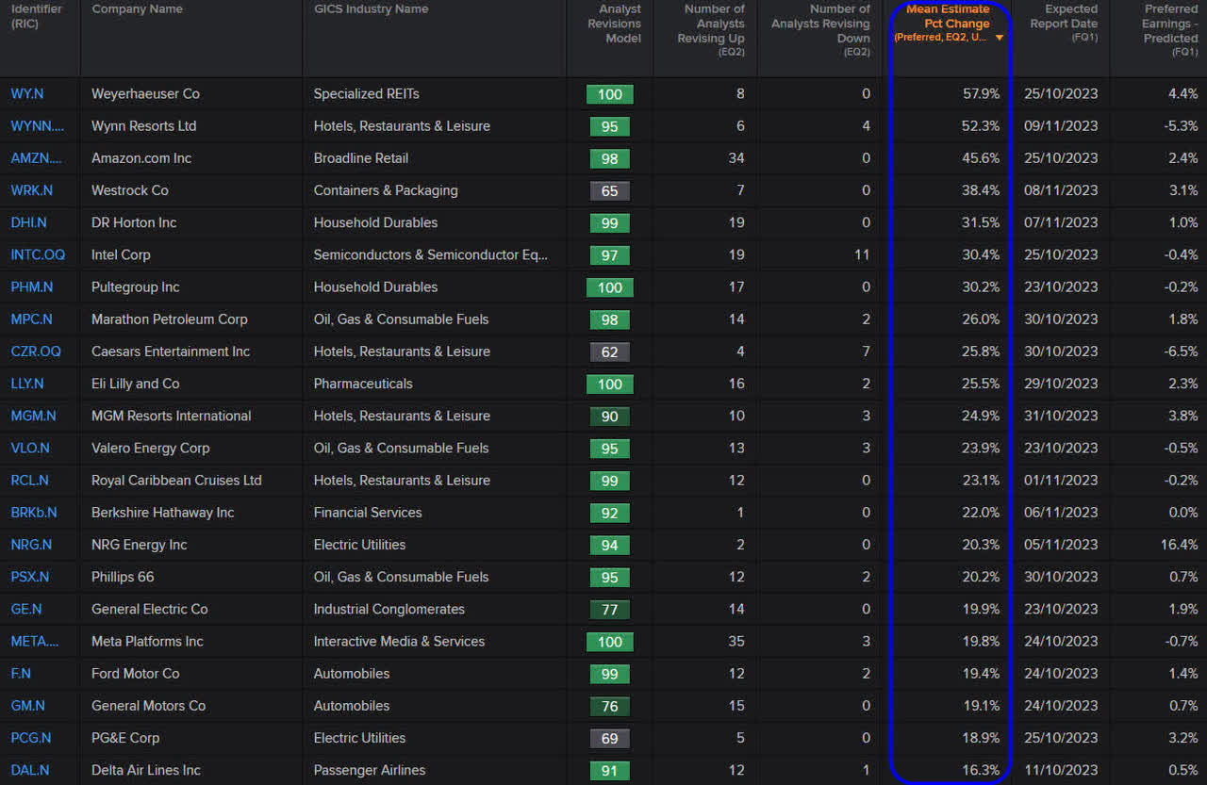Select Westrock's score badge of 65

click(609, 190)
